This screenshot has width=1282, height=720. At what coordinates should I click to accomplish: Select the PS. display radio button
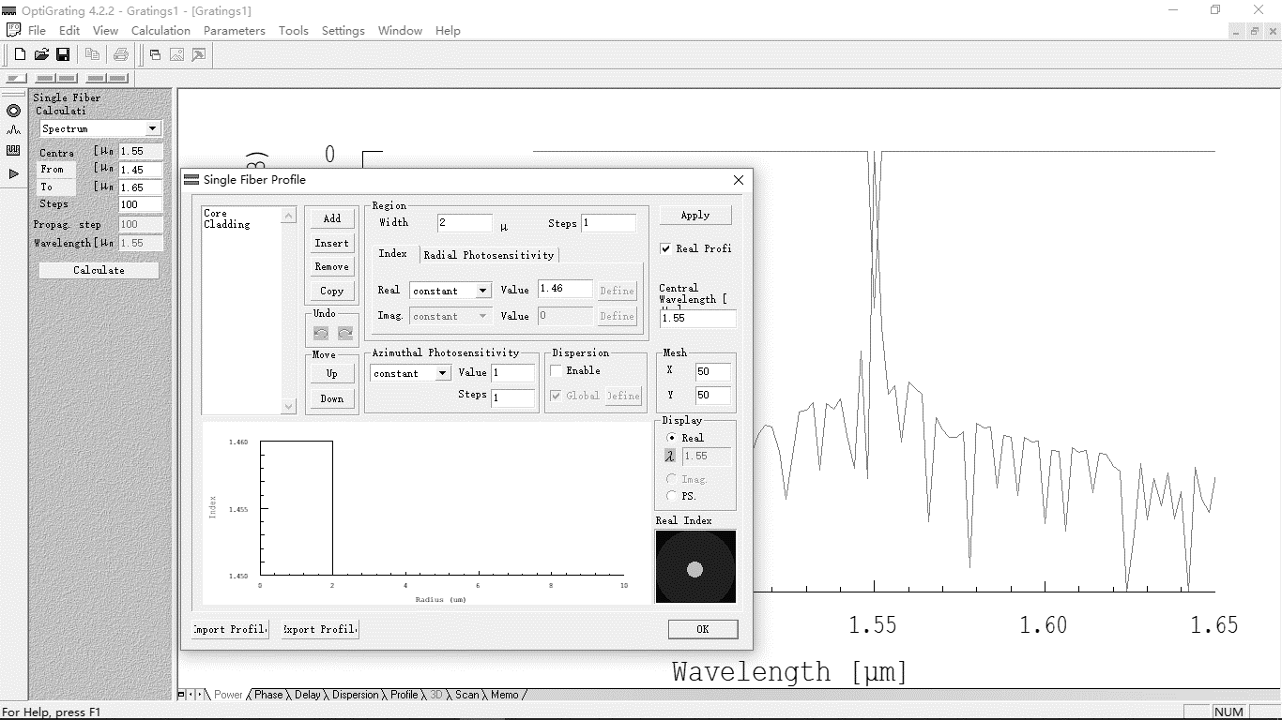click(x=671, y=496)
